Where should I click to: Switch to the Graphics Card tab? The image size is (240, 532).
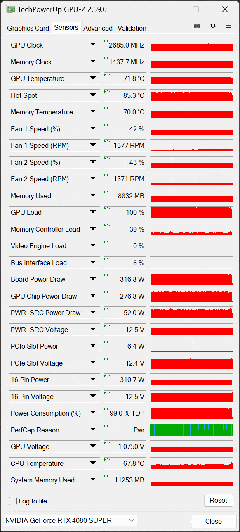pos(28,28)
